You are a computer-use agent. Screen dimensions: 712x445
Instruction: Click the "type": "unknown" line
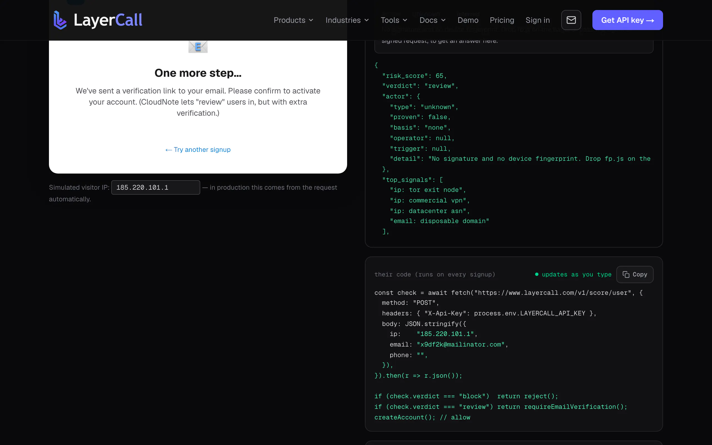(424, 107)
